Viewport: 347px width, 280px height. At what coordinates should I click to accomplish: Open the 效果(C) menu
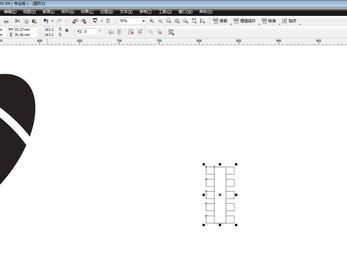pos(87,12)
